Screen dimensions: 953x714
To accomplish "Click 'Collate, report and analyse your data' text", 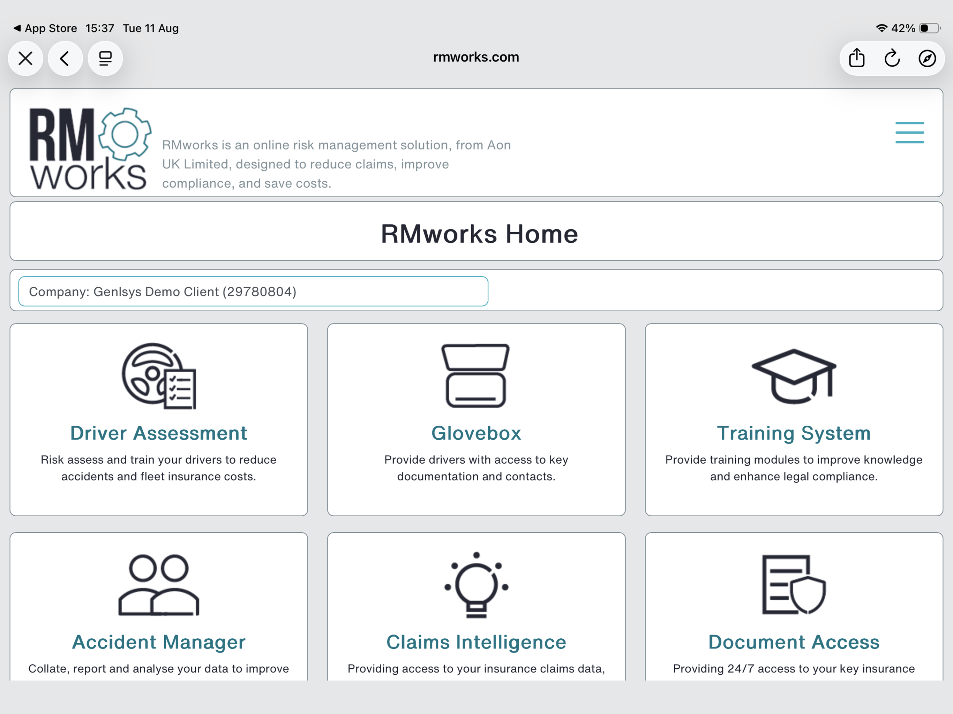I will (x=159, y=668).
